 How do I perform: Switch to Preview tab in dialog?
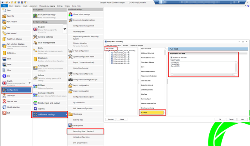pyautogui.click(x=126, y=46)
